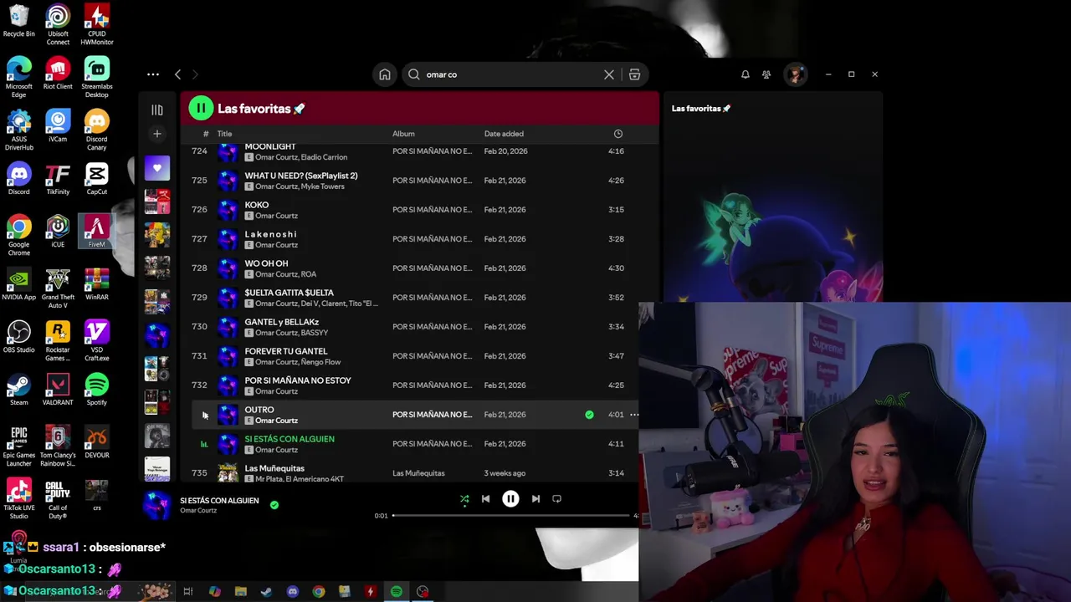This screenshot has height=602, width=1071.
Task: Play the OUTRO track row button
Action: pyautogui.click(x=204, y=415)
